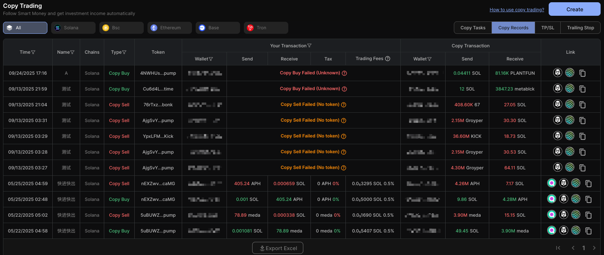The height and width of the screenshot is (255, 604).
Task: Go to the first page of records
Action: pyautogui.click(x=558, y=248)
